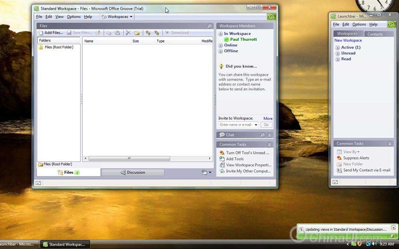This screenshot has width=399, height=249.
Task: Switch to the Discussion tool tab
Action: point(133,172)
